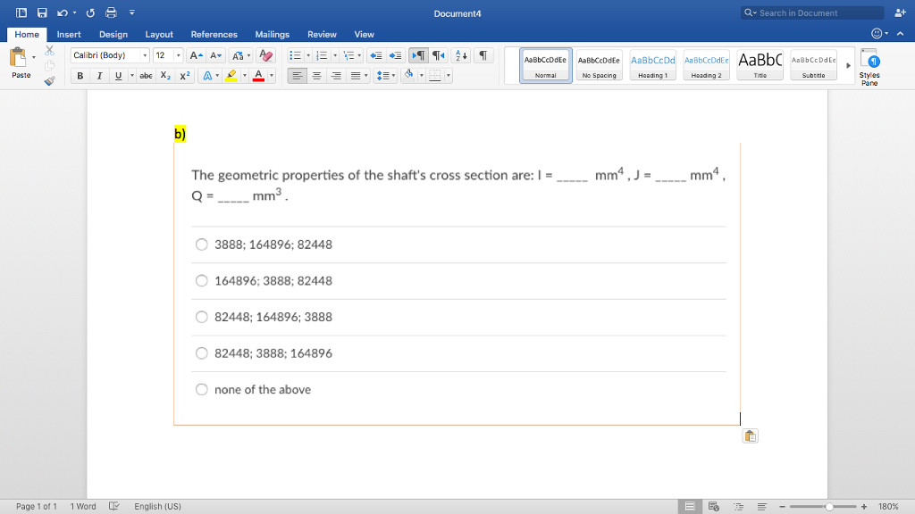Screen dimensions: 915x514
Task: Toggle right-to-left text direction
Action: click(438, 55)
